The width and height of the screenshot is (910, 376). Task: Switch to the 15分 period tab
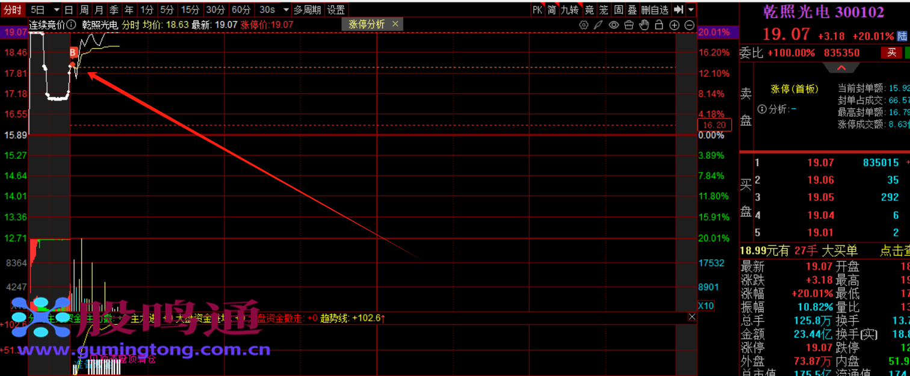tap(190, 10)
